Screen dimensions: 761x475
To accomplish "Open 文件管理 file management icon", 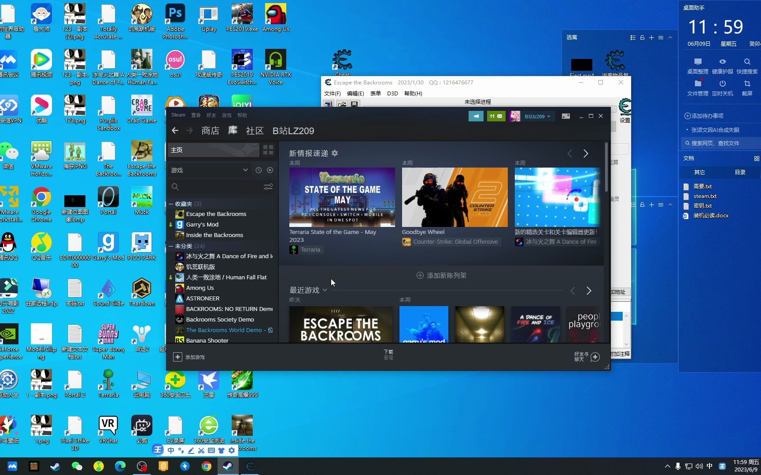I will coord(698,84).
